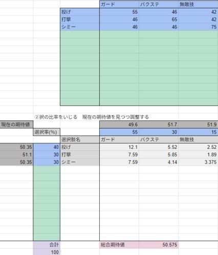Image resolution: width=218 pixels, height=255 pixels.
Task: Edit the シミー selection rate cell 30
Action: pos(47,162)
